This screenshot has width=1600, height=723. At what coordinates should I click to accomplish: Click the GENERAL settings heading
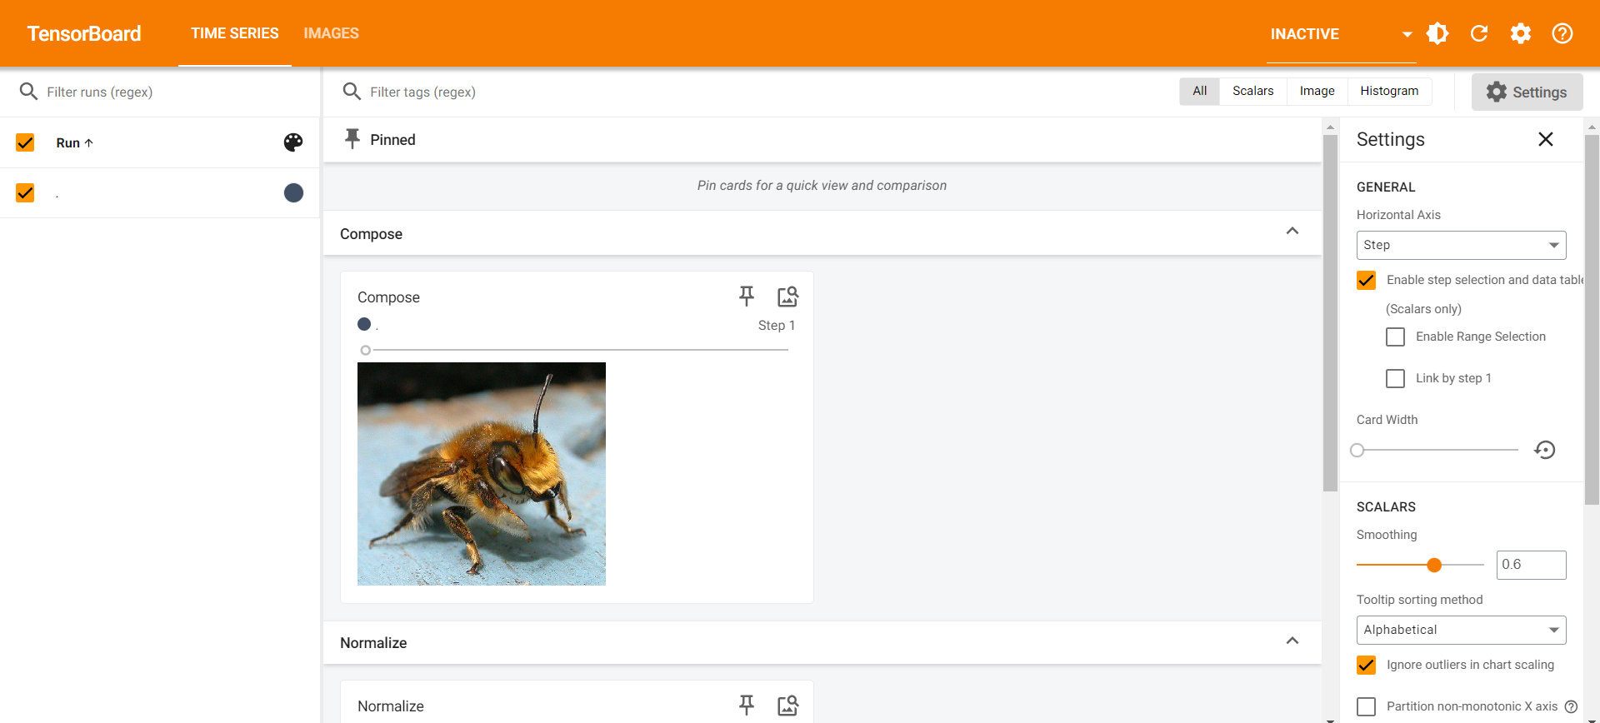coord(1386,187)
